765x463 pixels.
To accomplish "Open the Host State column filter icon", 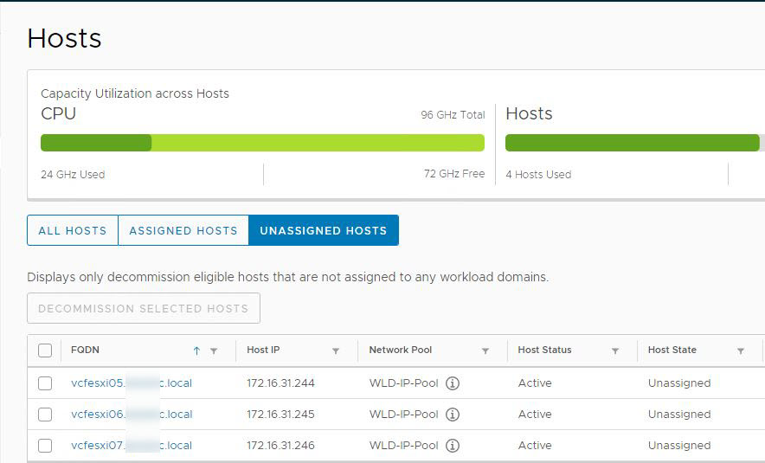I will tap(741, 350).
